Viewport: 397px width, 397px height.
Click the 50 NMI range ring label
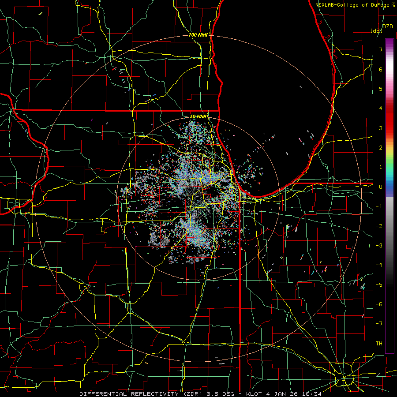198,117
